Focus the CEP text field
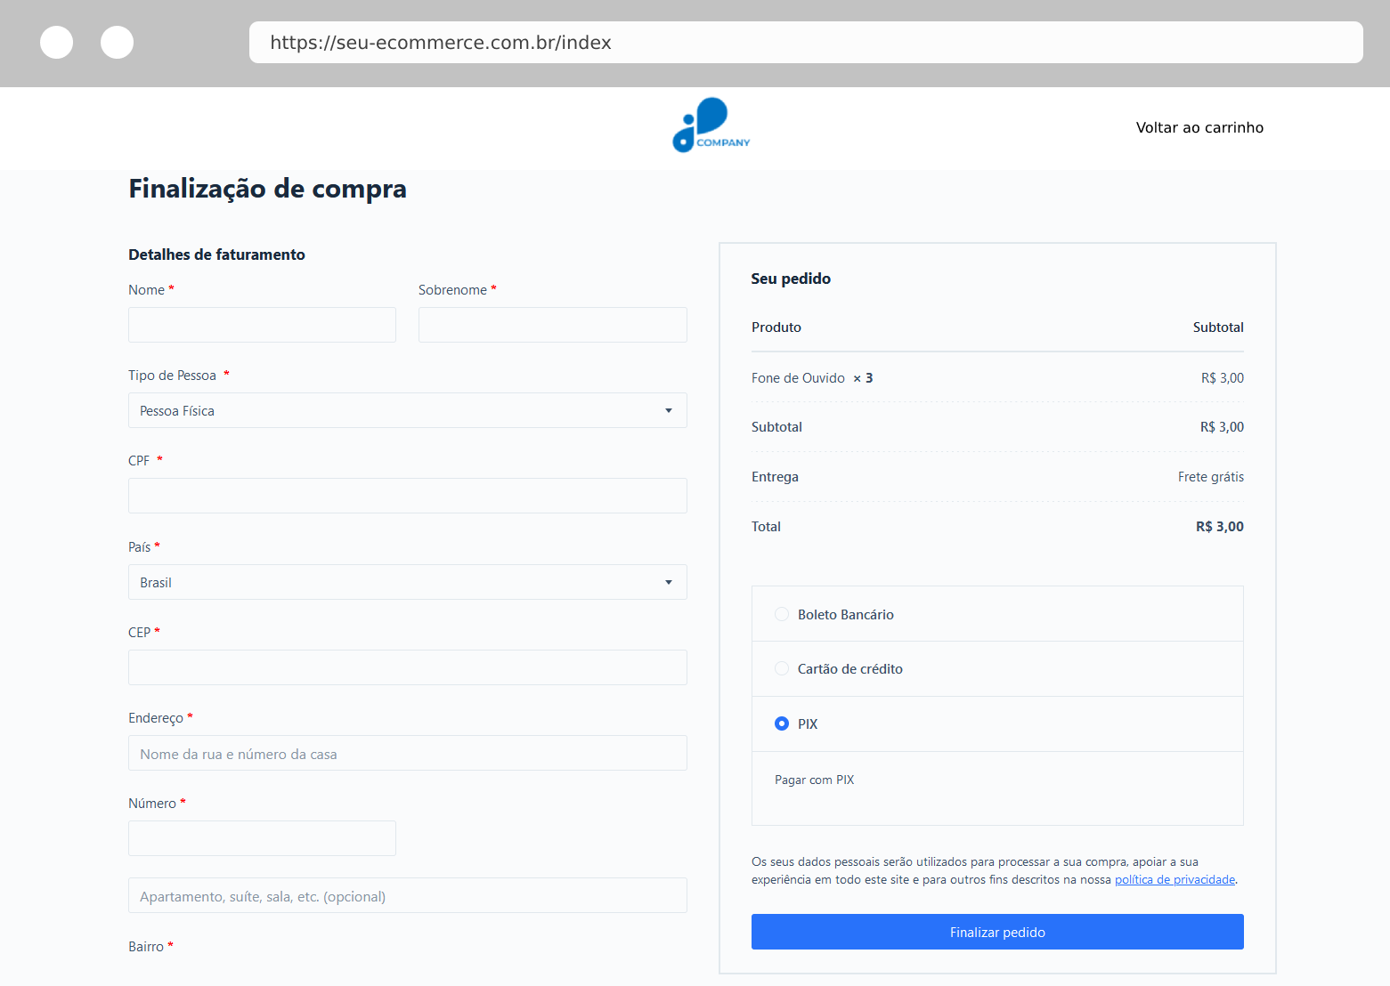The image size is (1390, 986). (x=407, y=667)
